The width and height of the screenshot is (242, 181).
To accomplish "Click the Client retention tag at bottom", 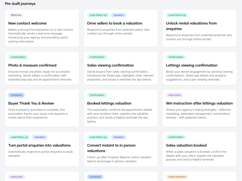I will [177, 177].
